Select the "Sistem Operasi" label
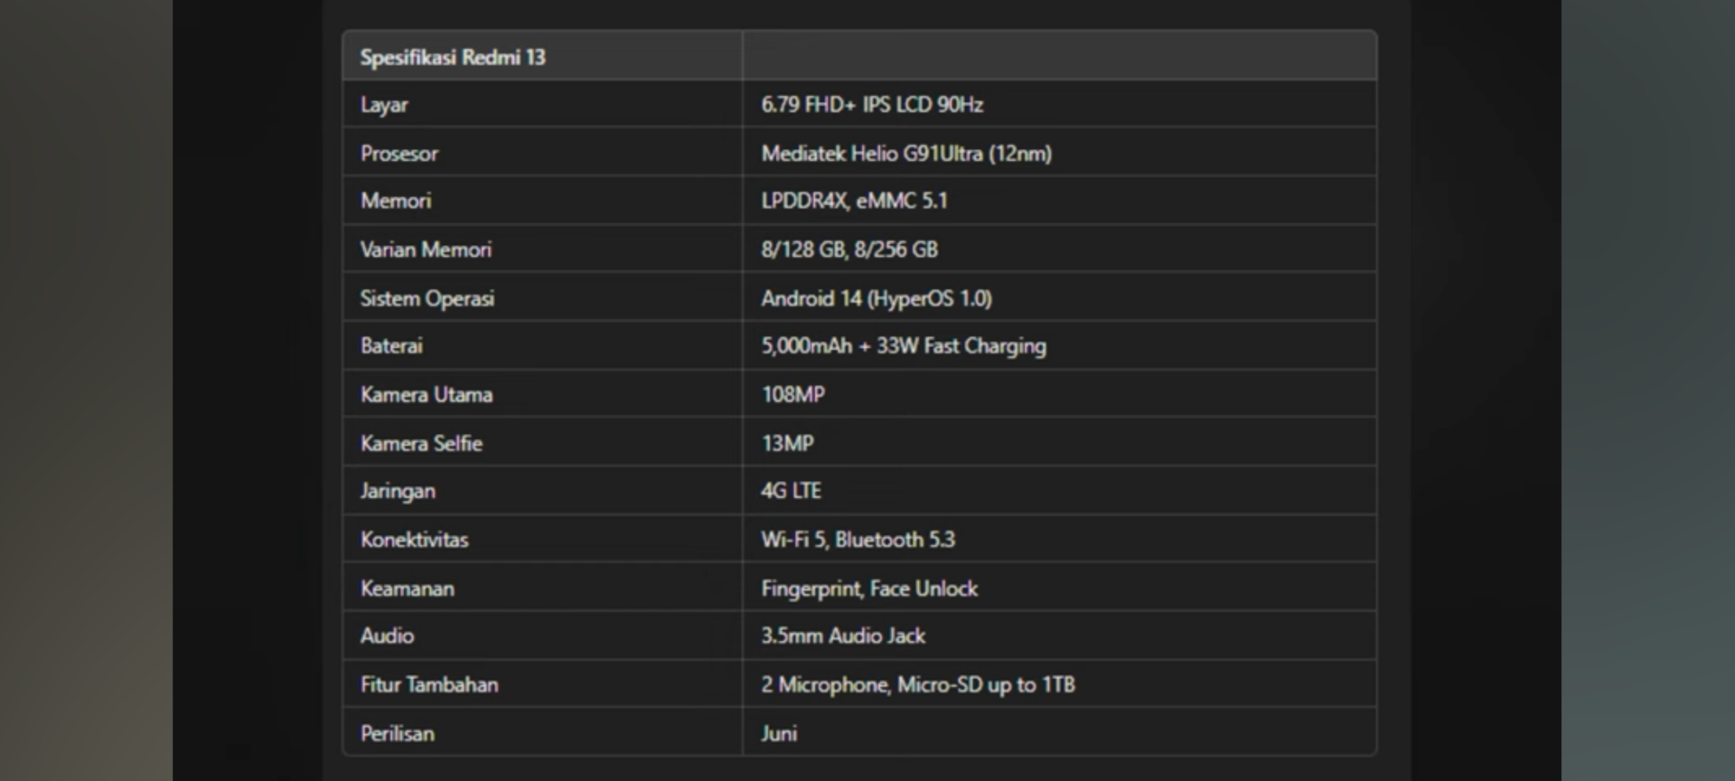Image resolution: width=1735 pixels, height=781 pixels. tap(427, 298)
